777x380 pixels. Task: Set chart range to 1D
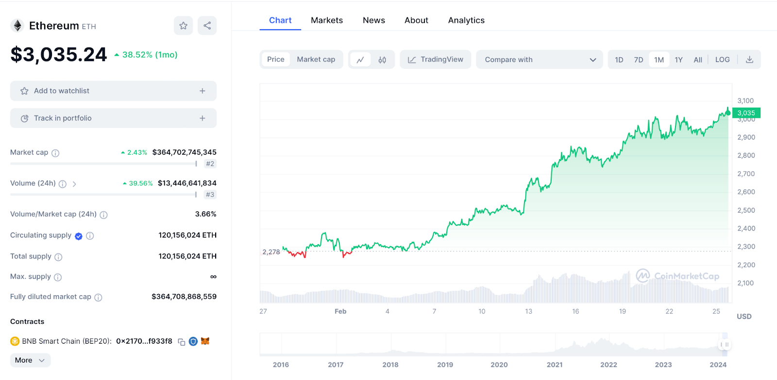coord(619,60)
